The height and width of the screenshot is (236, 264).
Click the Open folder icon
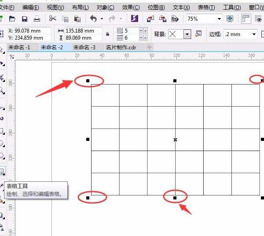tap(12, 18)
